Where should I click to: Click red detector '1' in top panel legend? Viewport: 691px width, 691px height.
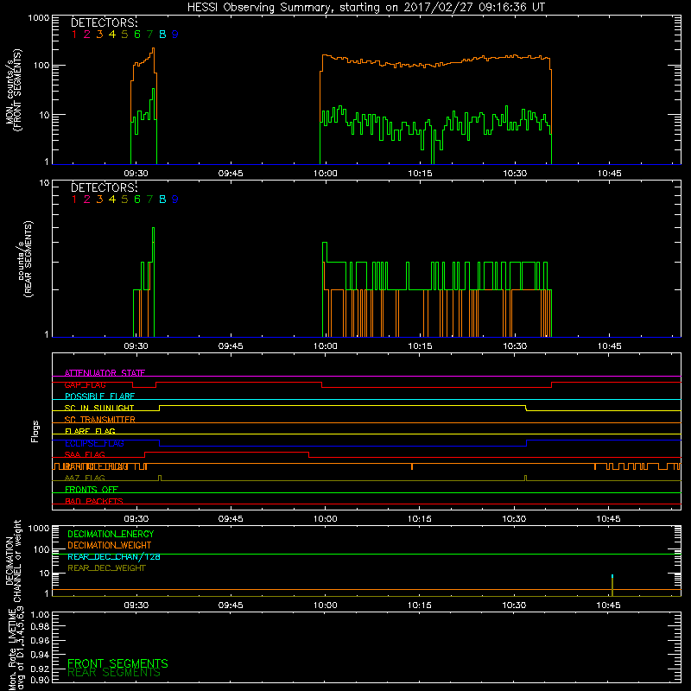(74, 35)
